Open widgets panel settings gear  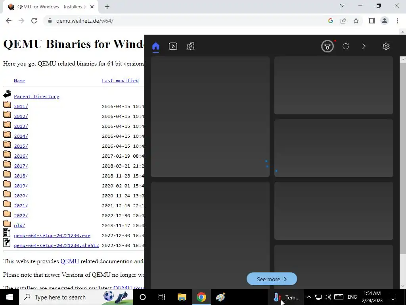pos(386,46)
